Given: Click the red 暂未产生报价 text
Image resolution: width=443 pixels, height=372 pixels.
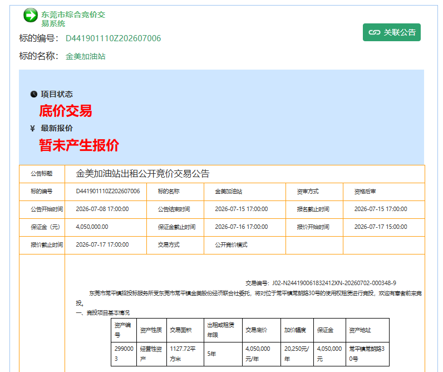Looking at the screenshot, I should pos(79,145).
